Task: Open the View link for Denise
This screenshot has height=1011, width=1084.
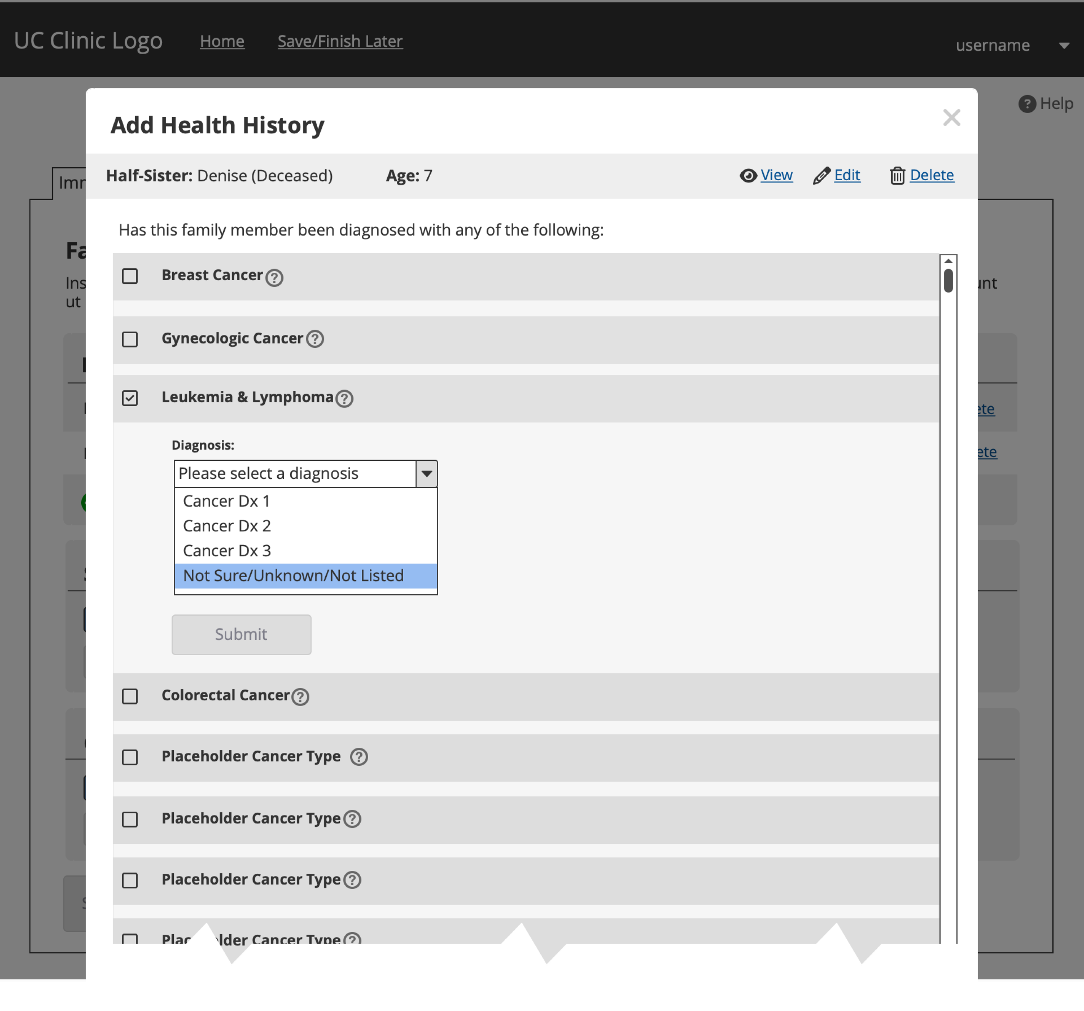Action: pyautogui.click(x=776, y=175)
